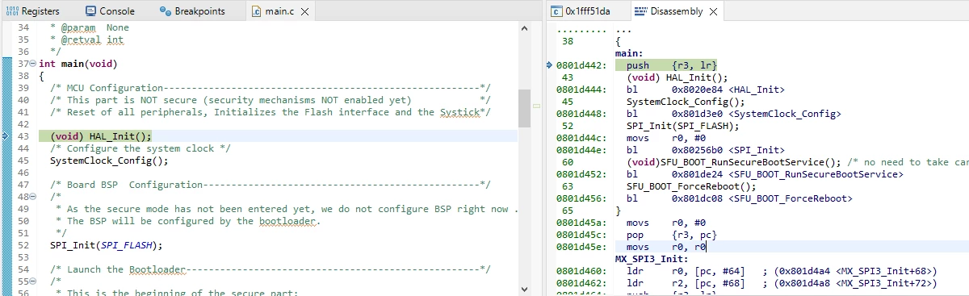Open the Console tab
This screenshot has width=969, height=296.
tap(109, 11)
